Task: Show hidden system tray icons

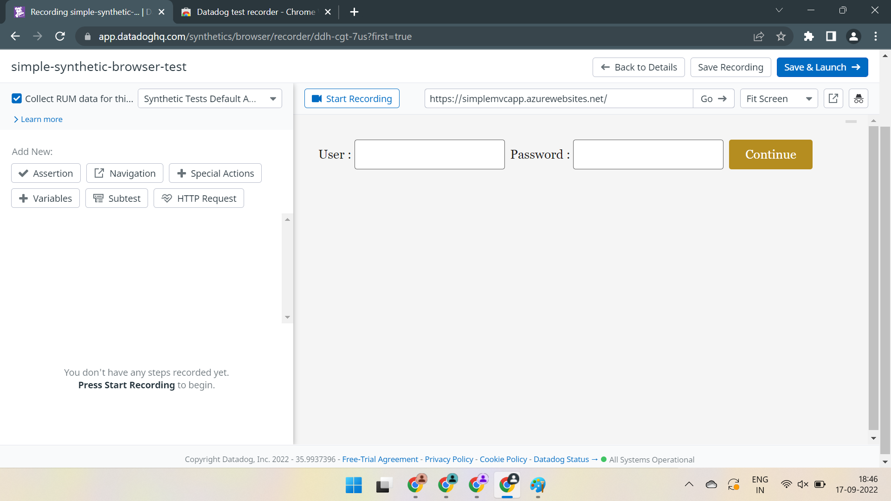Action: point(689,484)
